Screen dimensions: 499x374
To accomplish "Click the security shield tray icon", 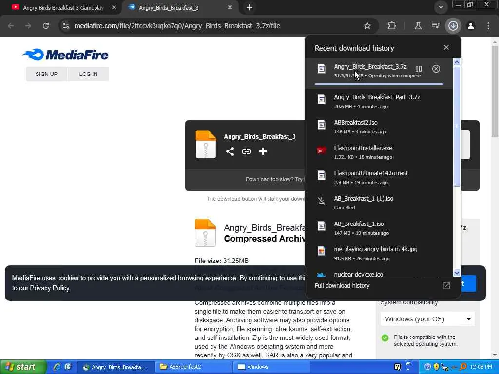I will (436, 367).
